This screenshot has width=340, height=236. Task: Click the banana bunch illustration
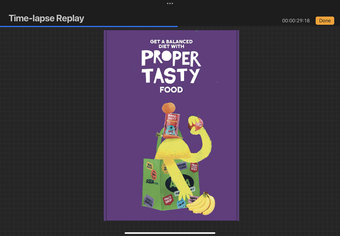pos(201,204)
